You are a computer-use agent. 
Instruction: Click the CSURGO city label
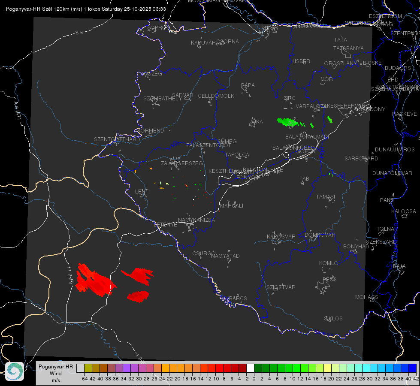click(x=204, y=253)
